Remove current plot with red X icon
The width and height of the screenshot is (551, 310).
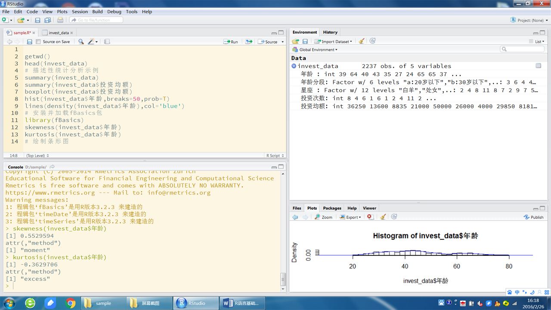point(370,217)
